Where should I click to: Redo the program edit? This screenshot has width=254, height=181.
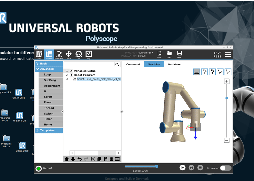click(86, 159)
